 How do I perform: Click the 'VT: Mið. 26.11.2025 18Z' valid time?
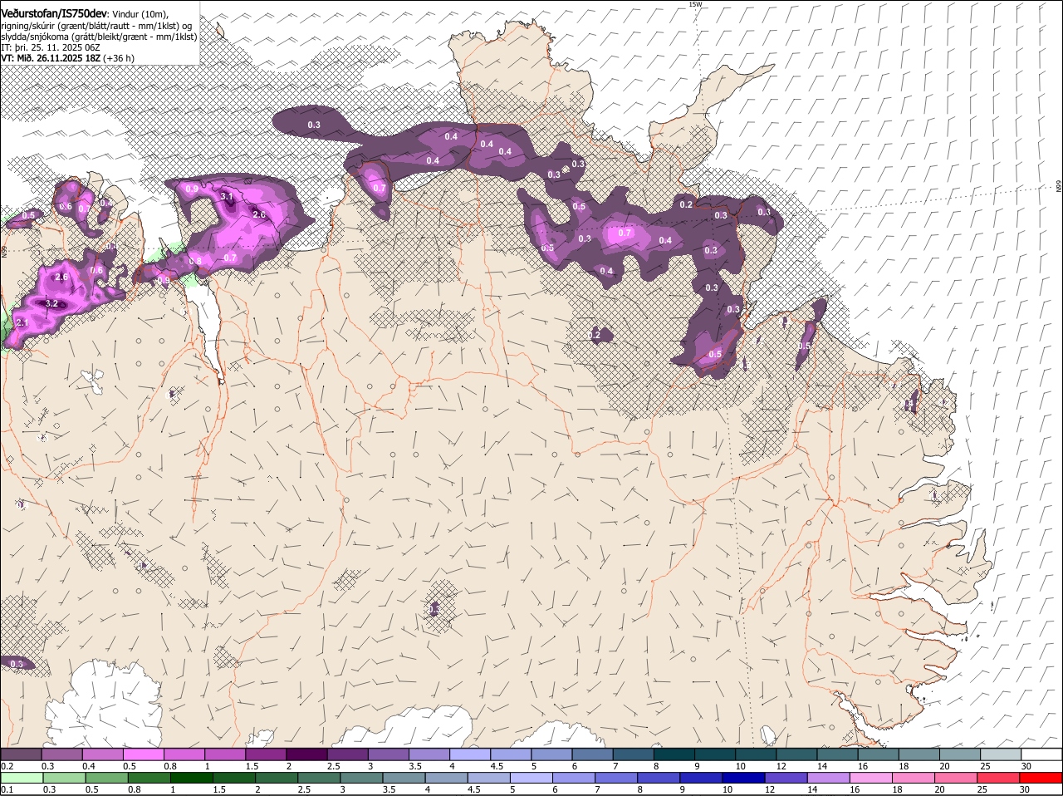pos(51,58)
